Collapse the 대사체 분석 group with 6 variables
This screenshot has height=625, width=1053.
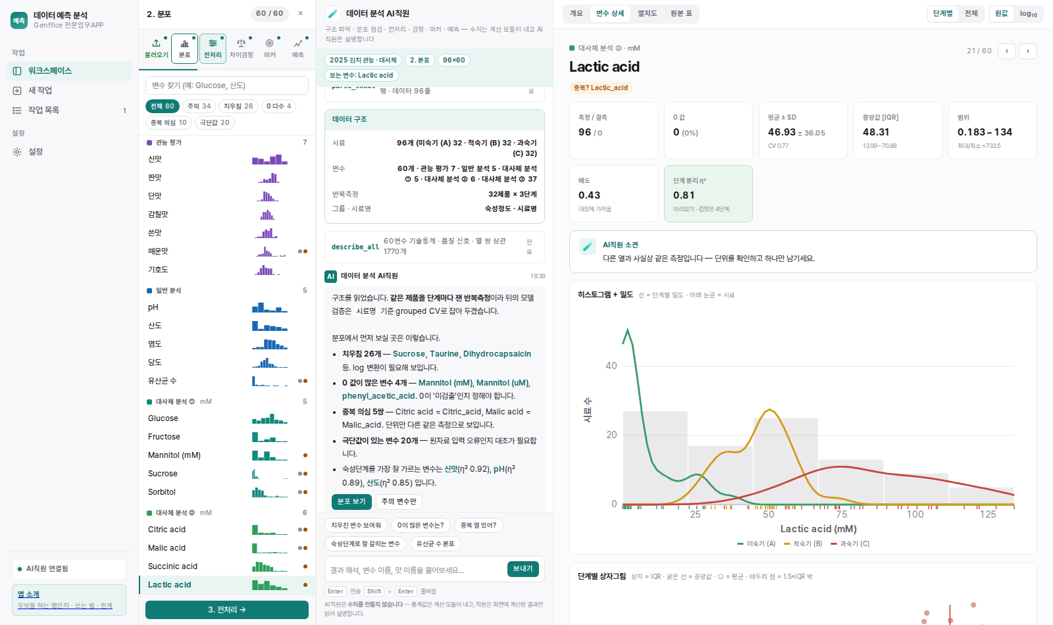(227, 513)
